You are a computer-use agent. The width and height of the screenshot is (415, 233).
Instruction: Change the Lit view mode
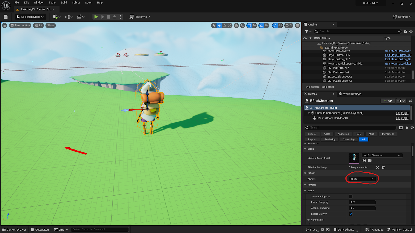(39, 25)
